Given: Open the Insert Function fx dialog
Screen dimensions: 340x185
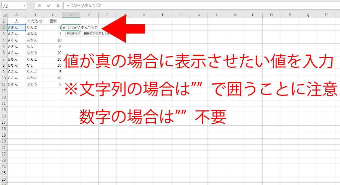Looking at the screenshot, I should point(58,6).
